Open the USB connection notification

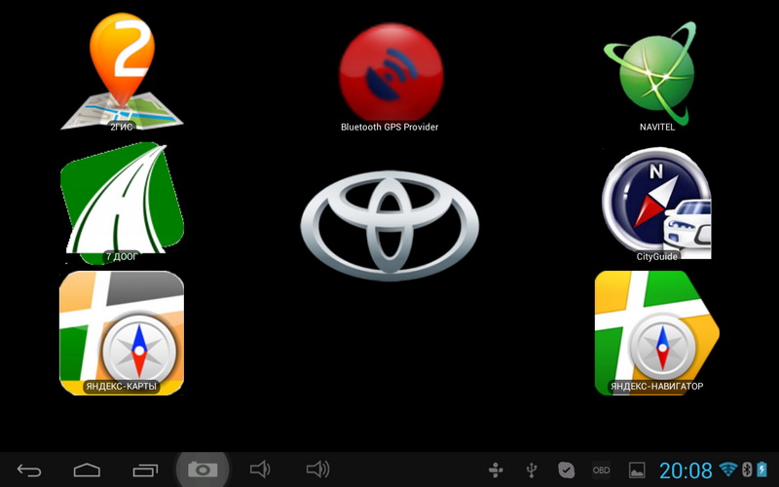tap(532, 470)
